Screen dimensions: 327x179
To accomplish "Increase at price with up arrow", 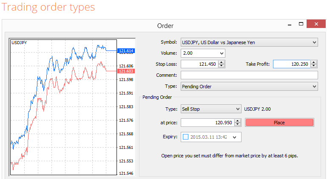I will [238, 121].
